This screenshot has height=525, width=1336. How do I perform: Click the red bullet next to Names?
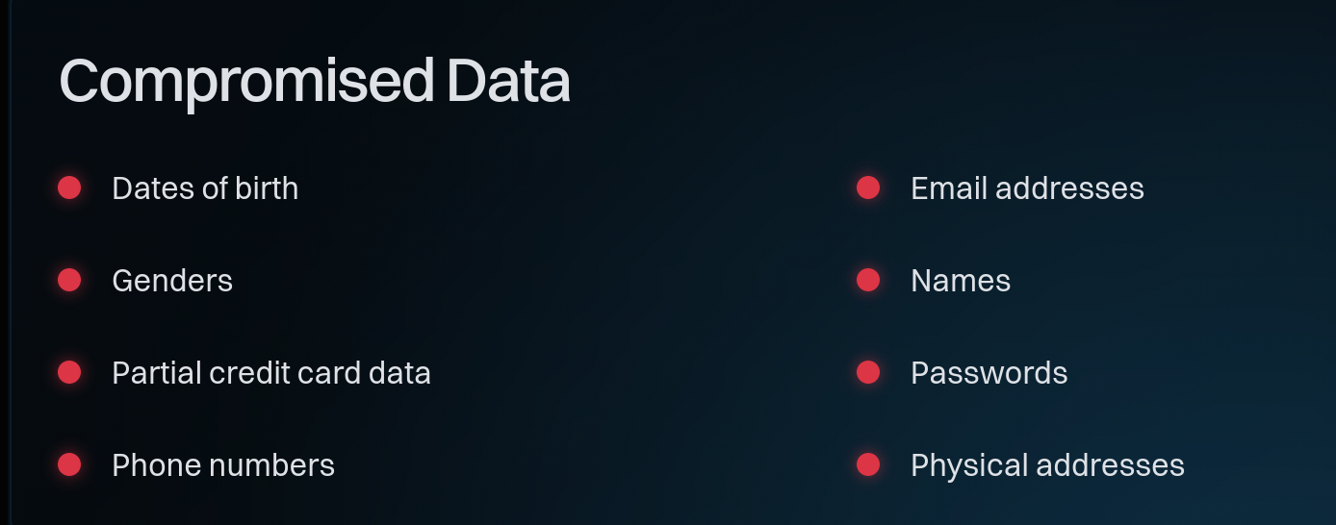(x=868, y=280)
